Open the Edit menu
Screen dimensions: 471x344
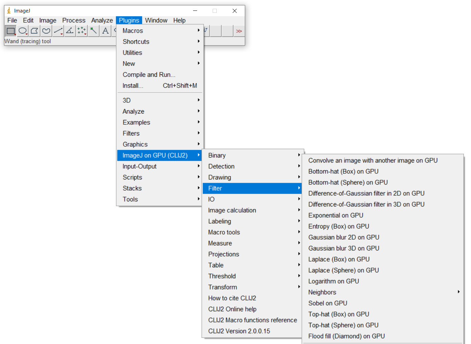point(28,20)
